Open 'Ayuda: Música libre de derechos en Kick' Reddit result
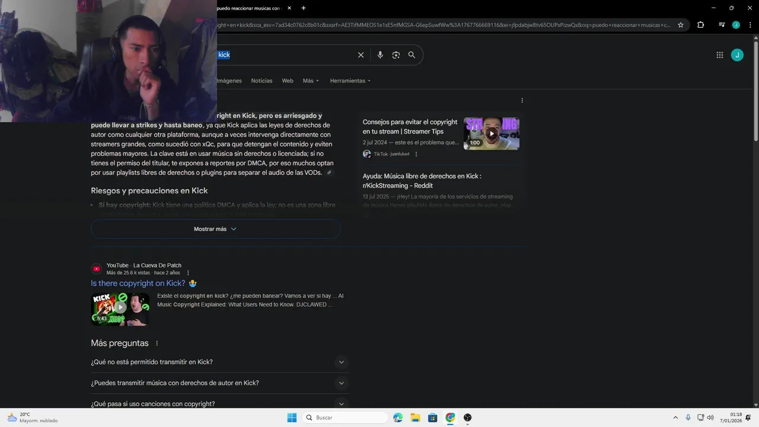 [422, 181]
